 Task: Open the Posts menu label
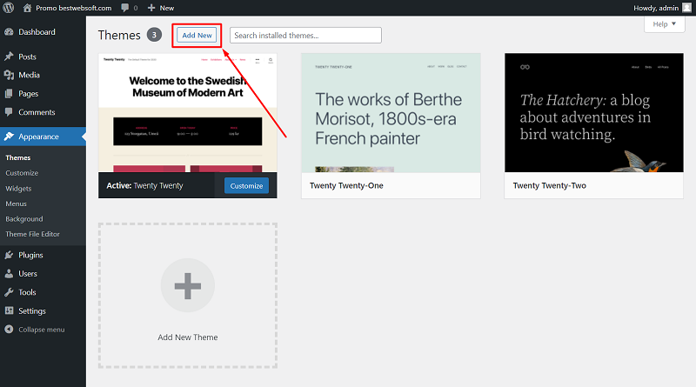click(x=27, y=57)
